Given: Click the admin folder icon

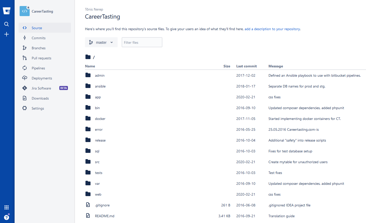Looking at the screenshot, I should tap(88, 75).
